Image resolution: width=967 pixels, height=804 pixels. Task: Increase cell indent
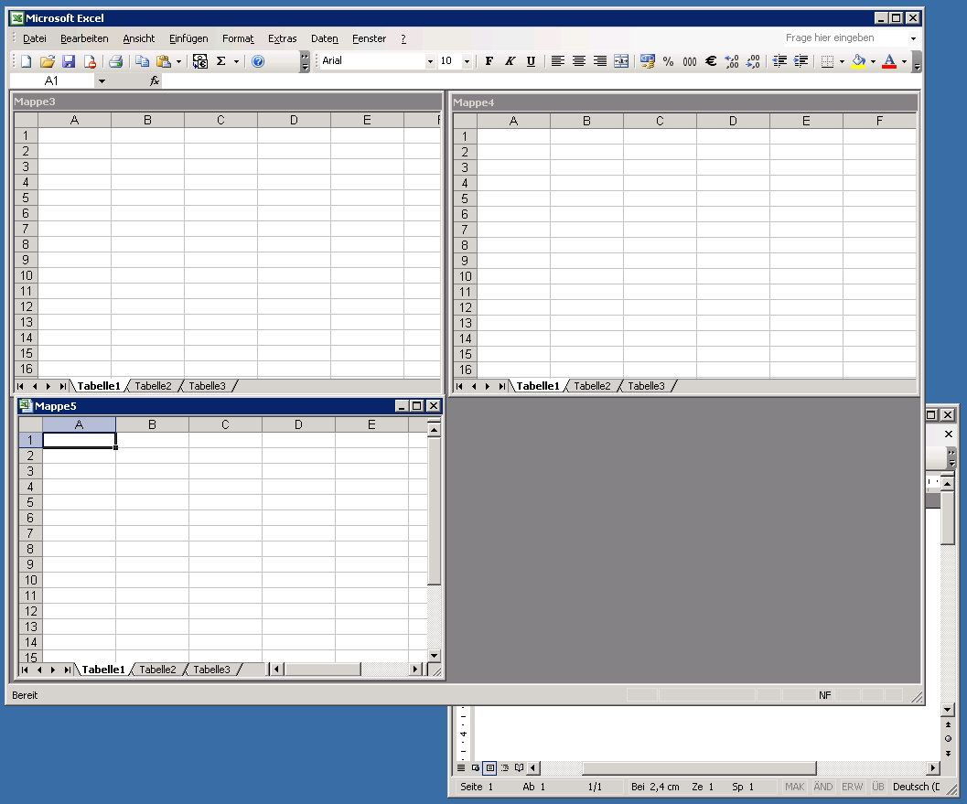pos(800,61)
